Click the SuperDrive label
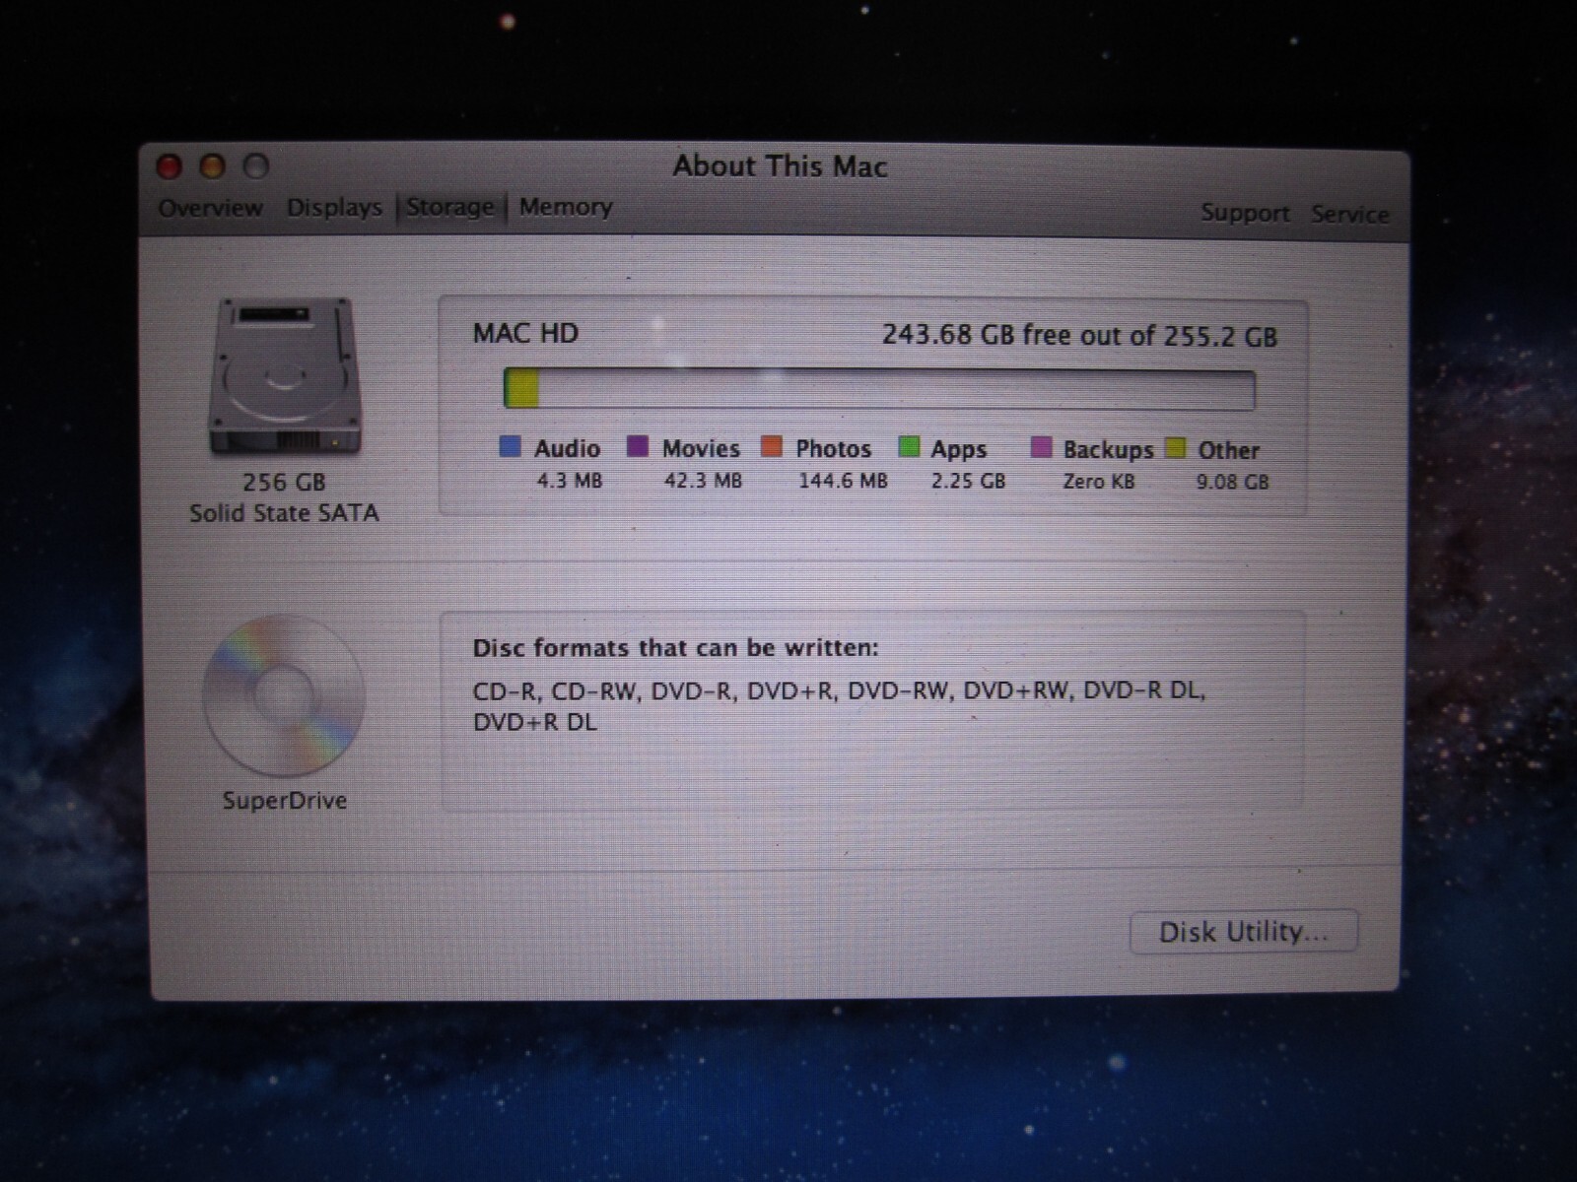1577x1182 pixels. click(284, 800)
